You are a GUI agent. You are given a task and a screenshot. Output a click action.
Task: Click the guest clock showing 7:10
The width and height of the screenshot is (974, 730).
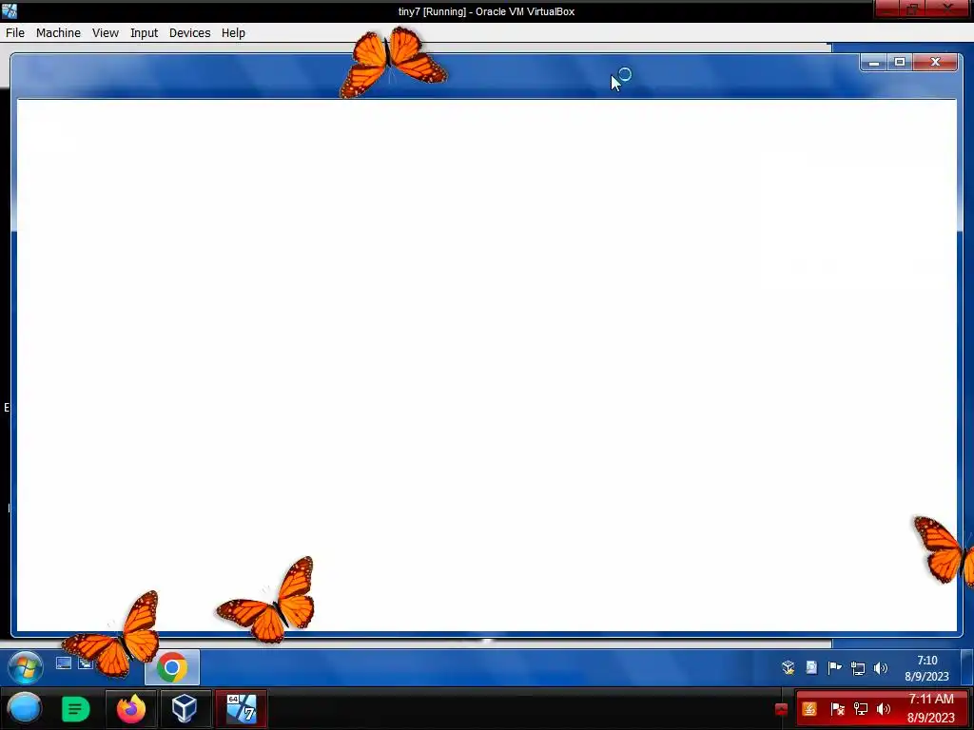pyautogui.click(x=926, y=668)
